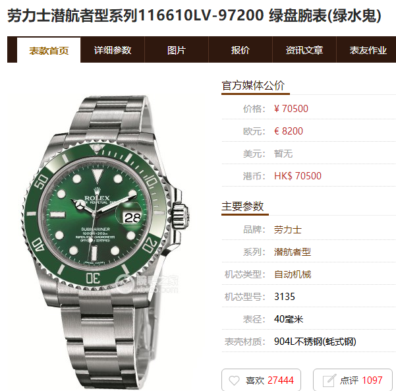Click the series link 潜航者型

point(292,252)
